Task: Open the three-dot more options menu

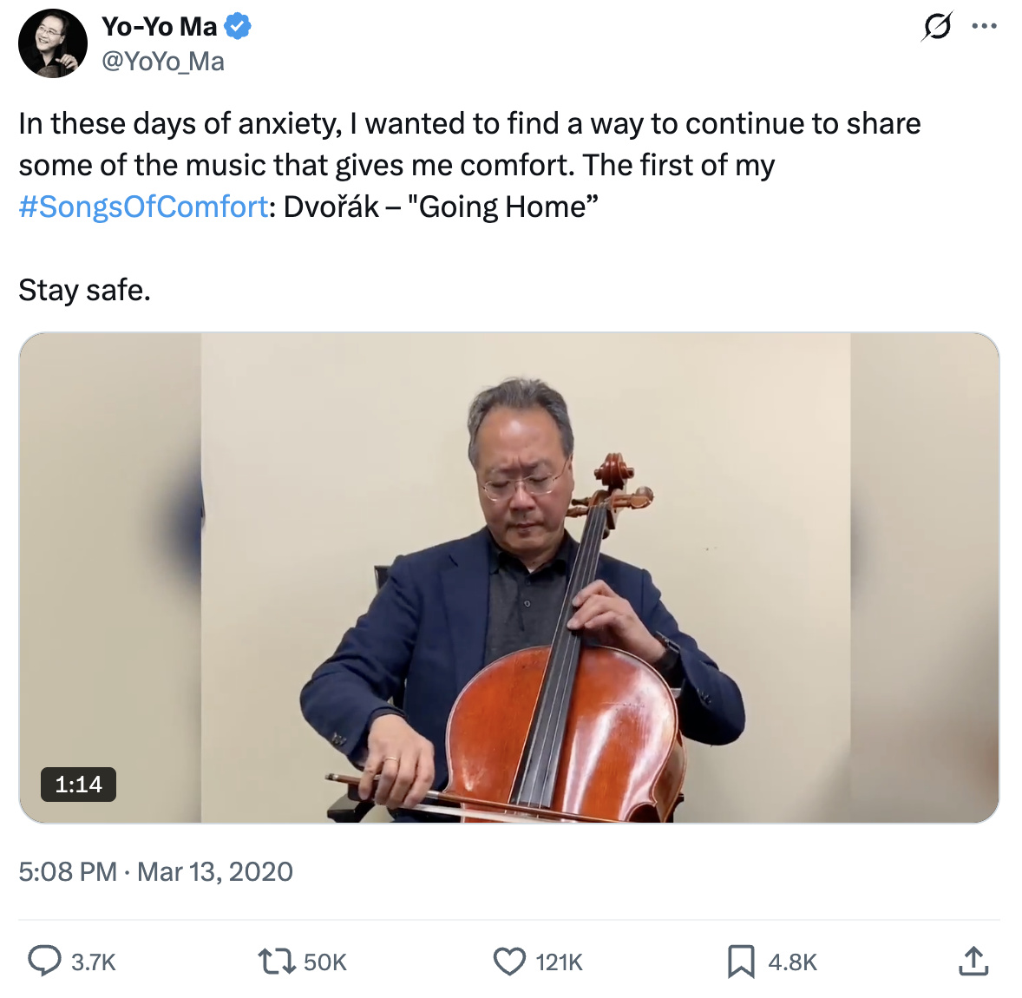Action: click(x=984, y=26)
